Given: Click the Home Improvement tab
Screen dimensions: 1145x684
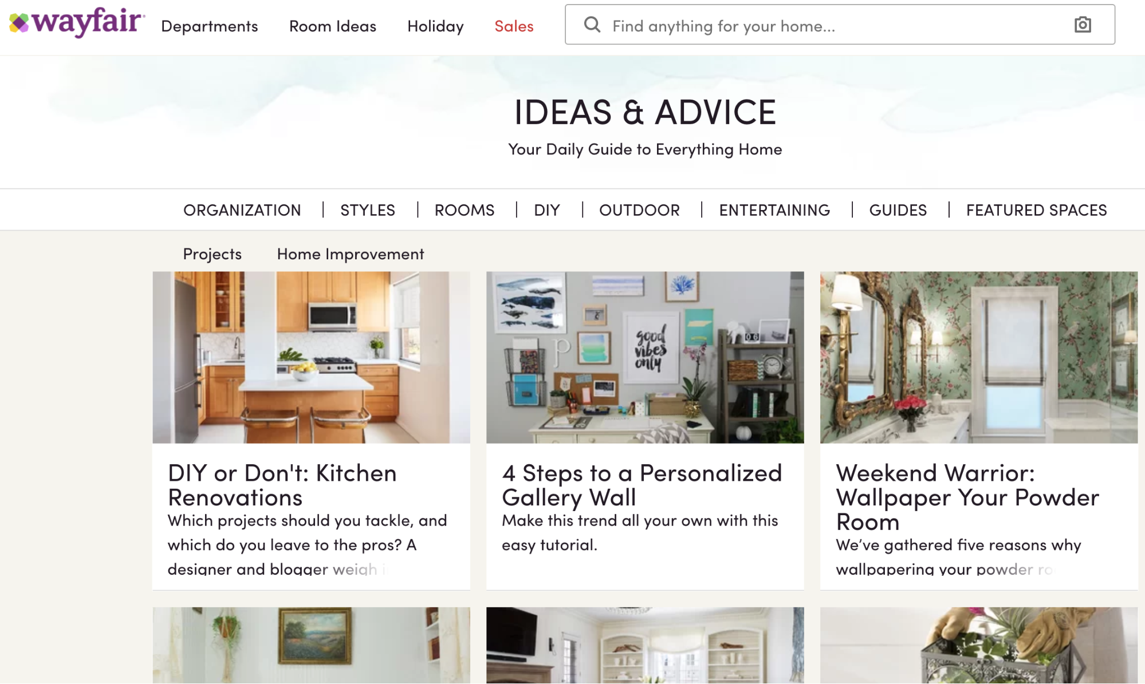Looking at the screenshot, I should pyautogui.click(x=349, y=253).
